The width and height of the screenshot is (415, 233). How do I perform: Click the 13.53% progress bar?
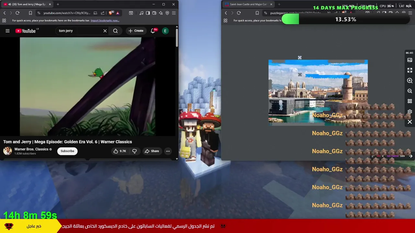coord(346,19)
